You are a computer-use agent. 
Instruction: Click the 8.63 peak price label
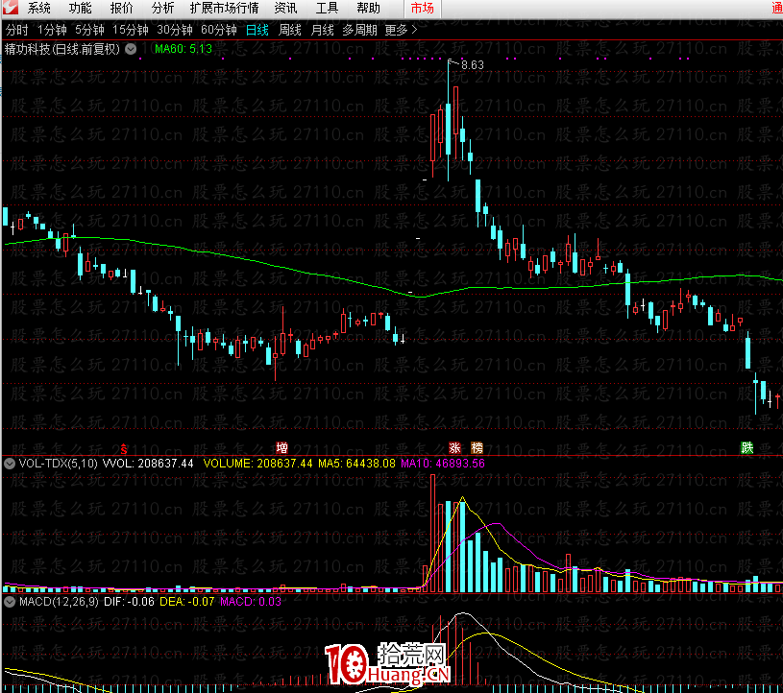coord(472,65)
